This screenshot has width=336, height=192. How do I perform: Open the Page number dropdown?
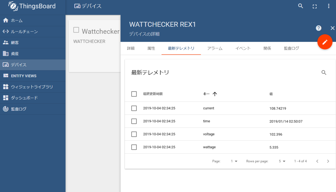(x=234, y=161)
